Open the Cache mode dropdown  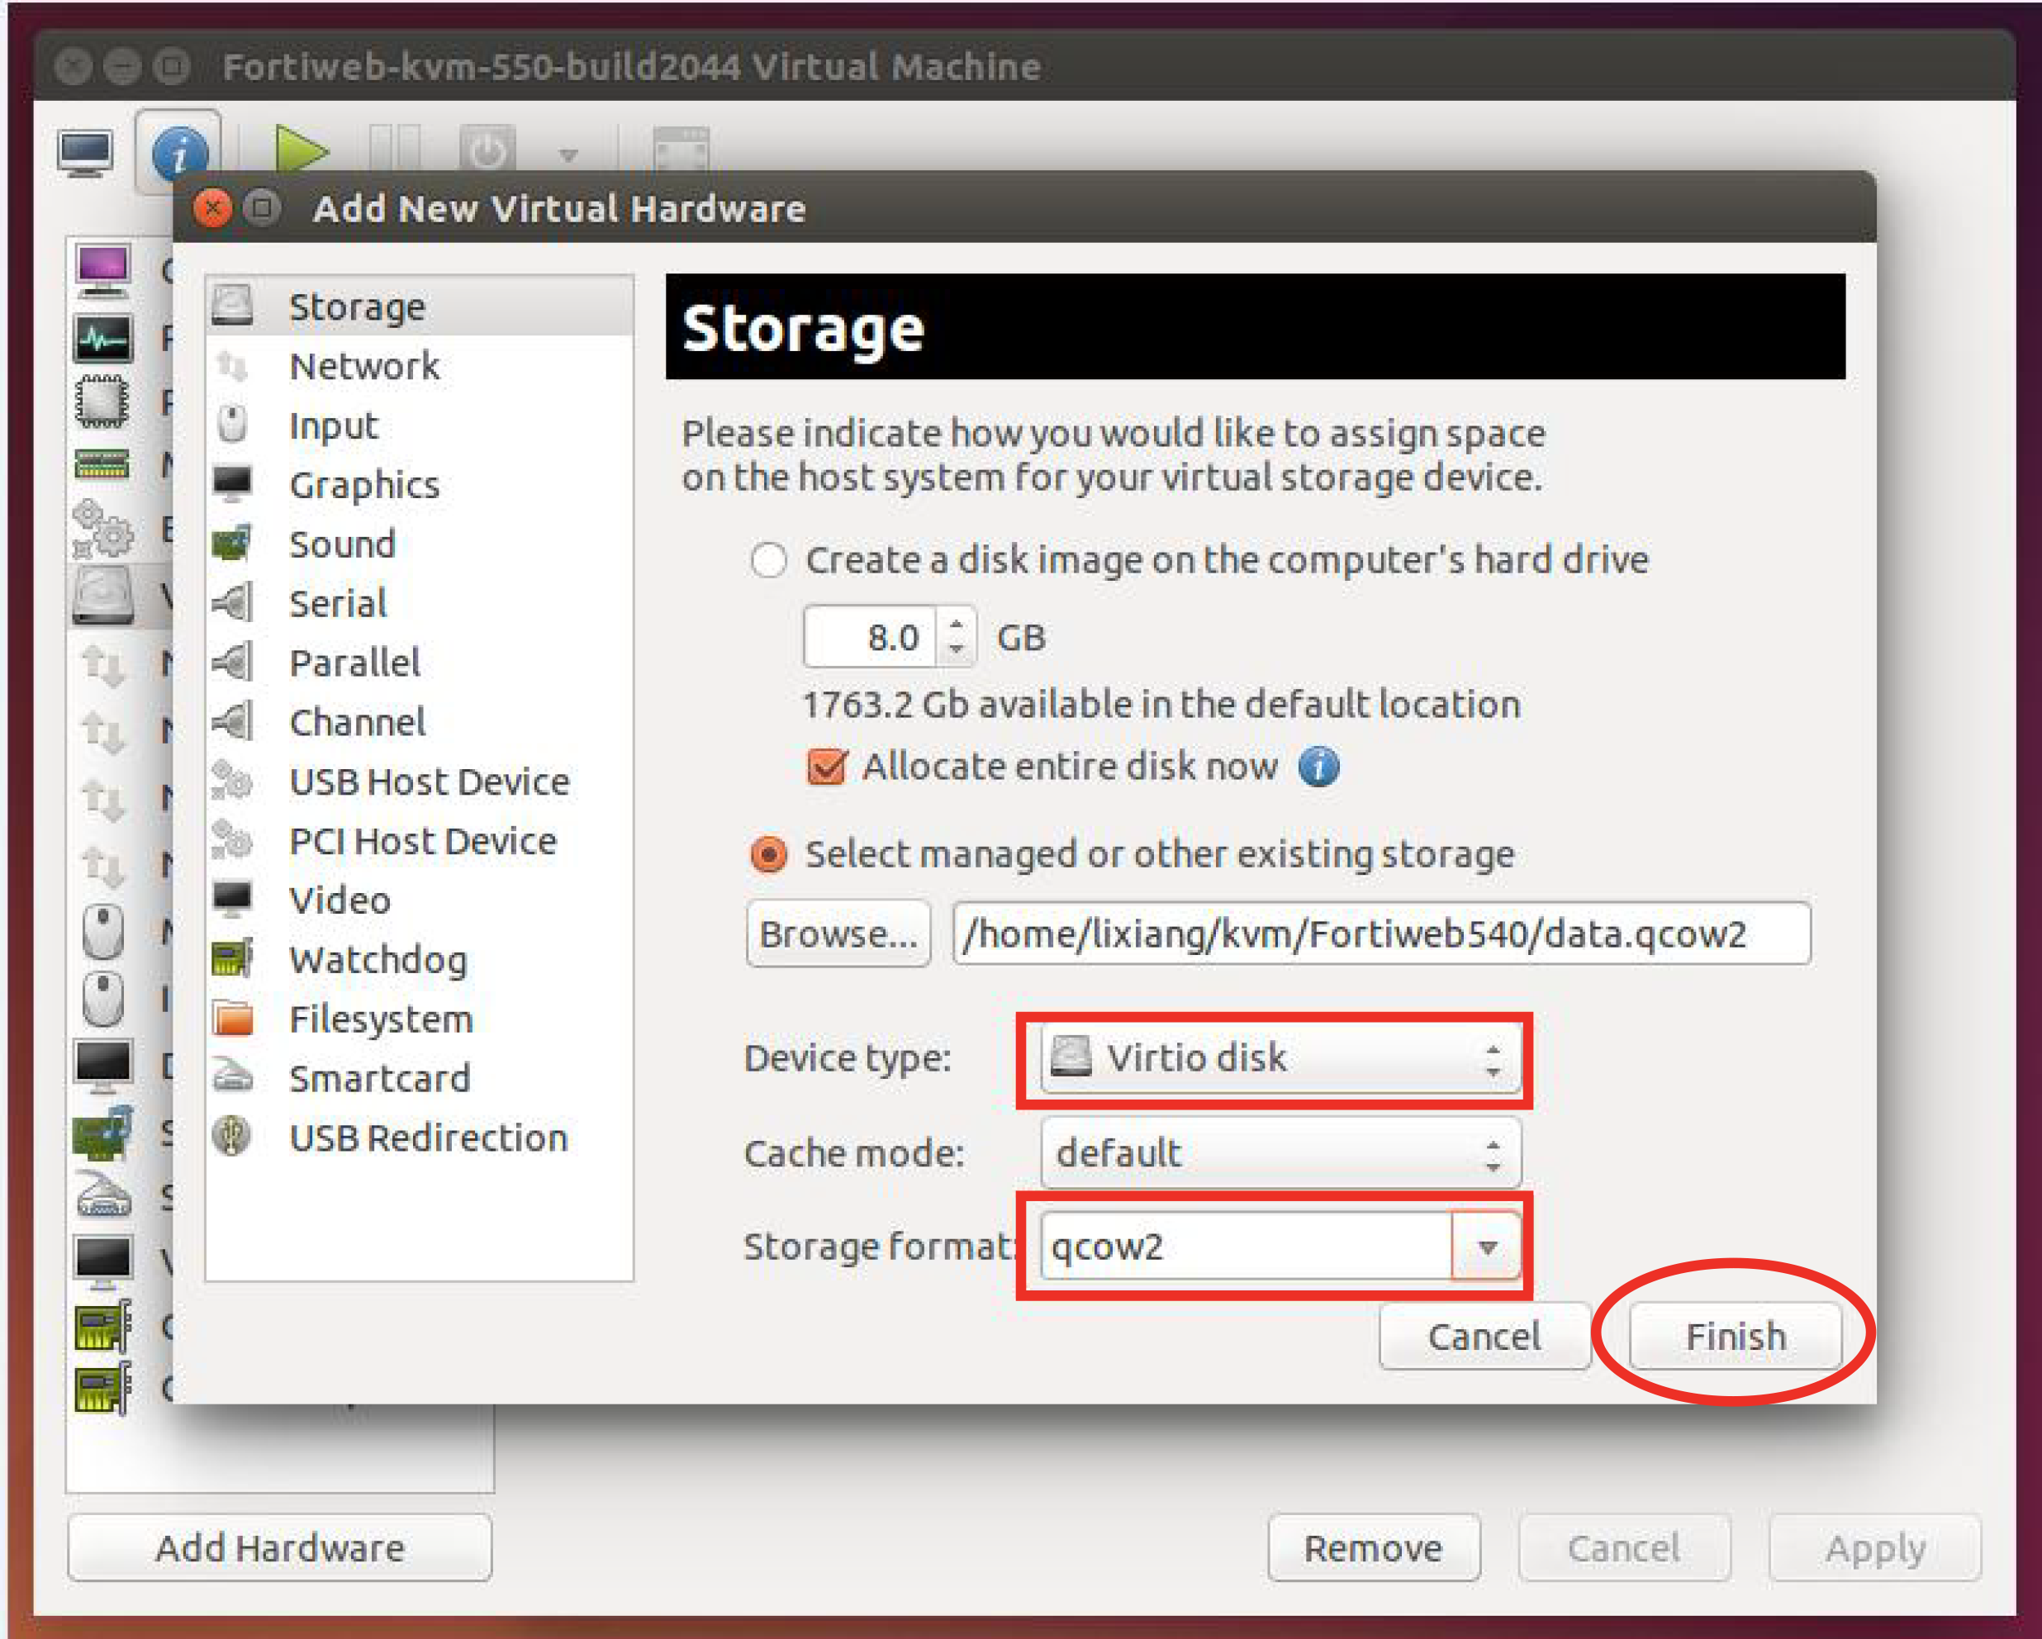tap(1280, 1154)
